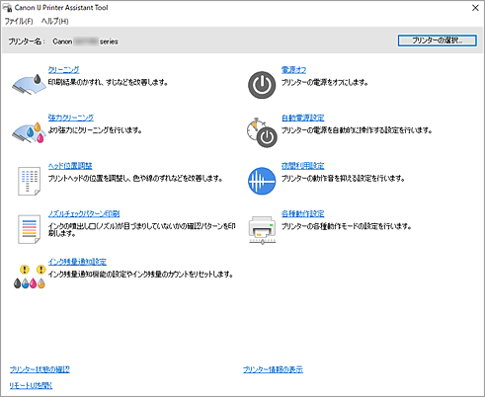Open the 各種動作設定 link
Image resolution: width=485 pixels, height=398 pixels.
[302, 213]
